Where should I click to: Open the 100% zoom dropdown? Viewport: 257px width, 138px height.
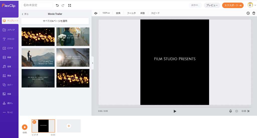(x=106, y=13)
